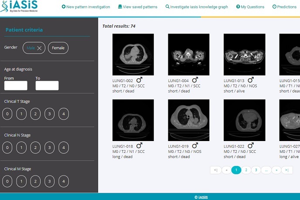
Task: Toggle the Female gender filter
Action: pos(58,48)
